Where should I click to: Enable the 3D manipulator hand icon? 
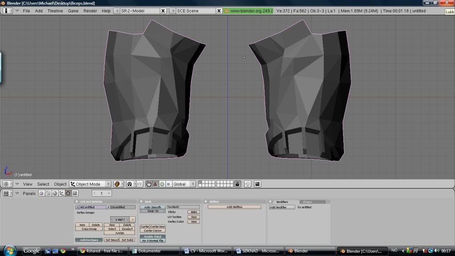[149, 184]
